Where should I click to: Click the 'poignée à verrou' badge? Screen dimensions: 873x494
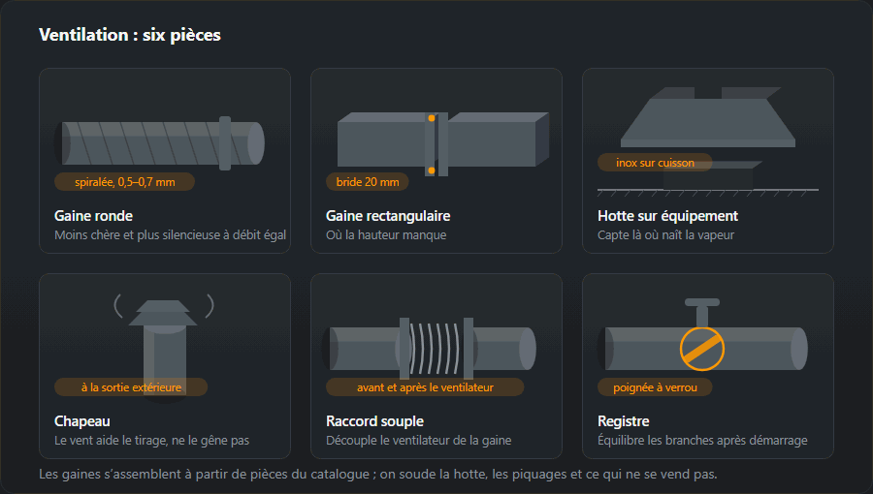click(x=655, y=386)
